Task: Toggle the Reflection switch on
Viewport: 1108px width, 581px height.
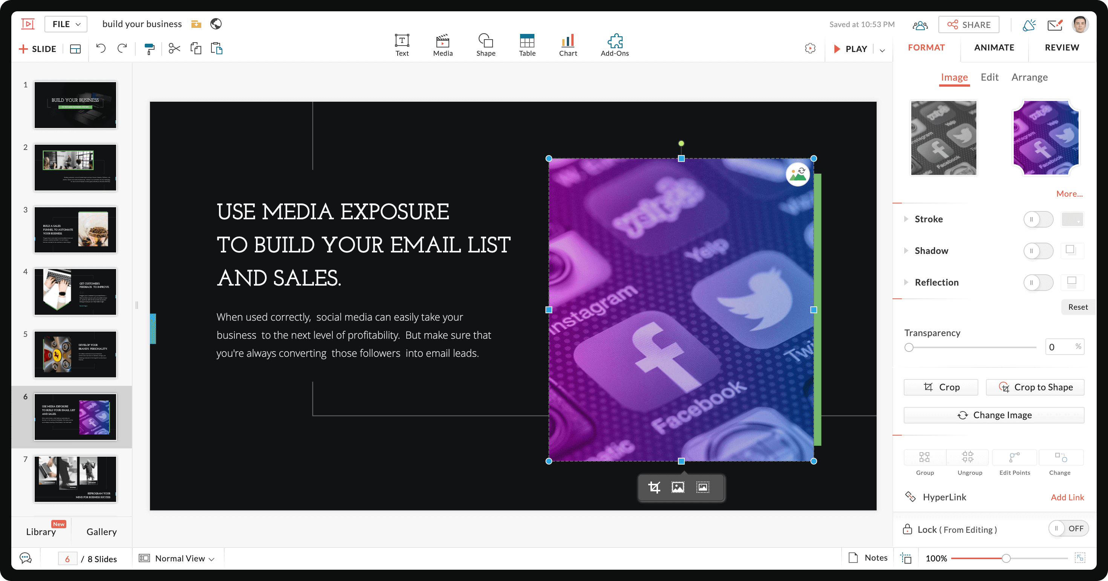Action: (x=1038, y=282)
